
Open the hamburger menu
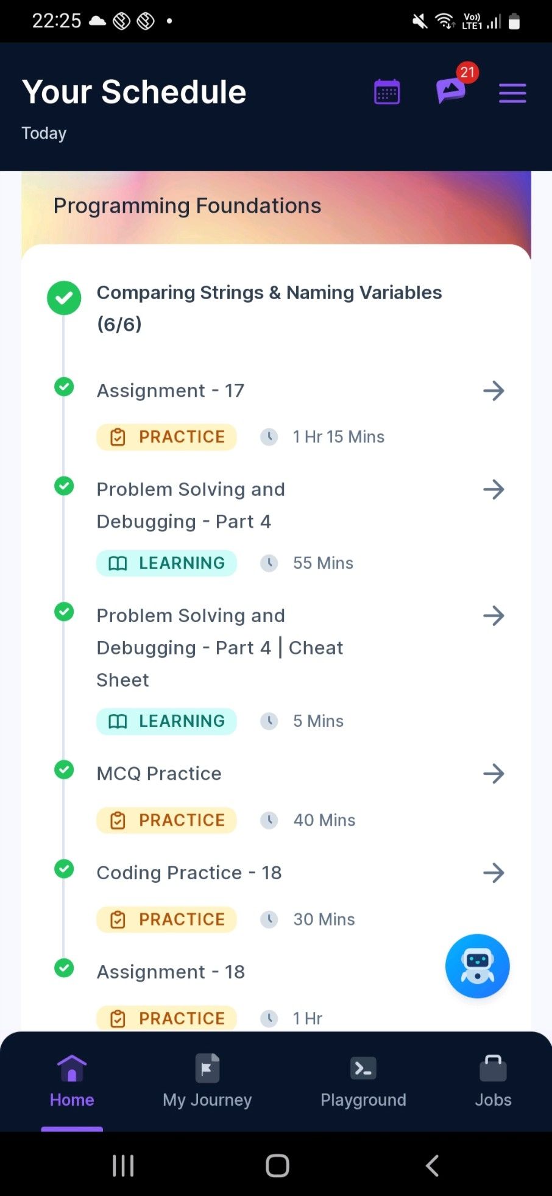(x=512, y=93)
